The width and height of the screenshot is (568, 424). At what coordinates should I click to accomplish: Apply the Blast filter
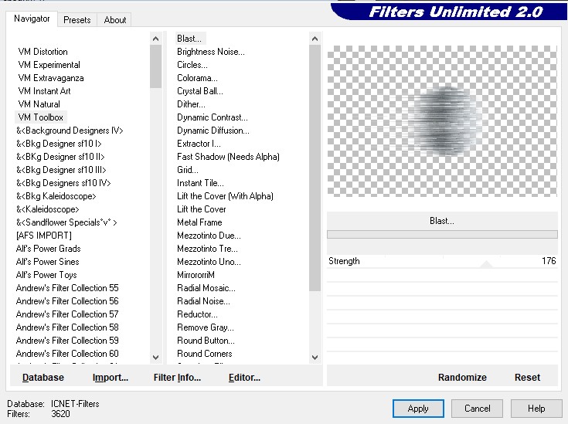[418, 409]
